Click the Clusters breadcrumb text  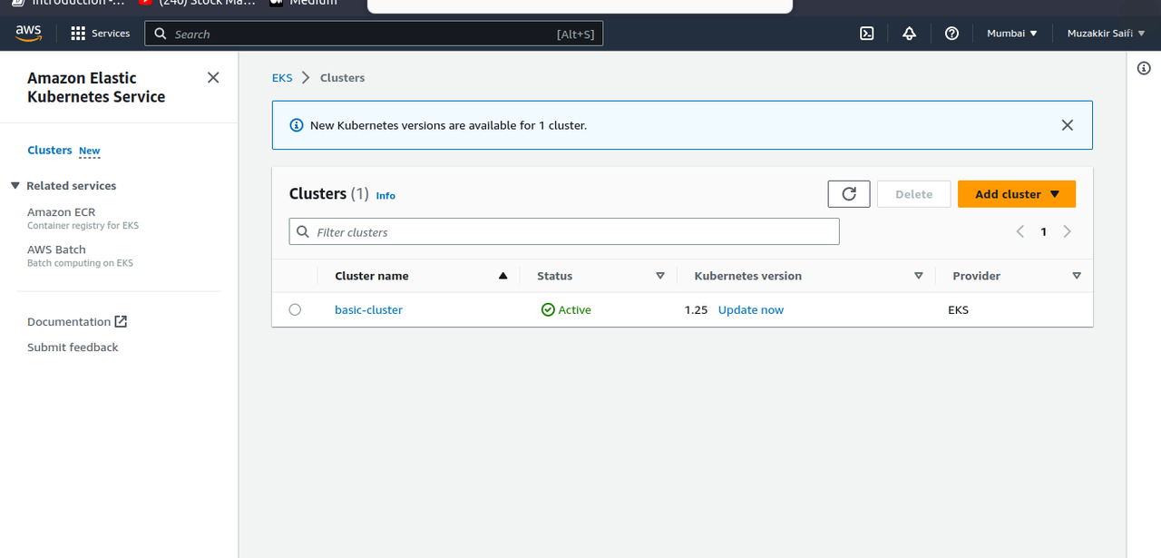tap(342, 78)
